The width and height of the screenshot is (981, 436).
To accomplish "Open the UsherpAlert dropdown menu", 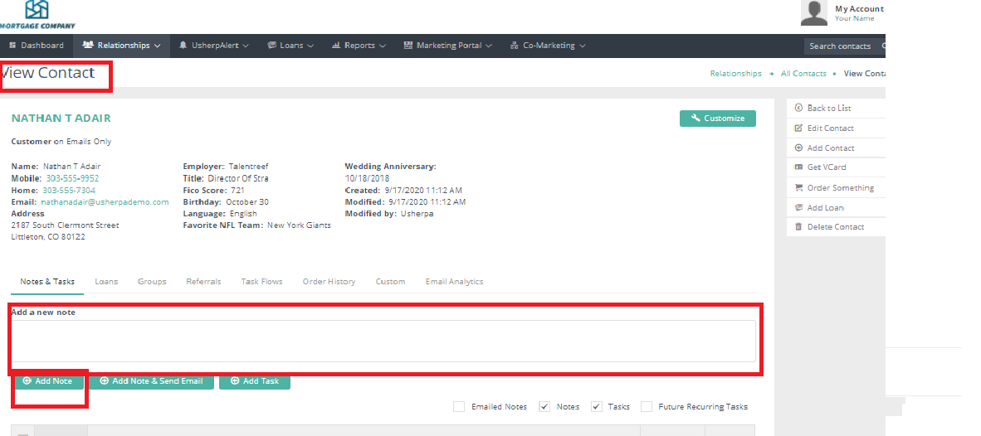I will click(x=214, y=46).
